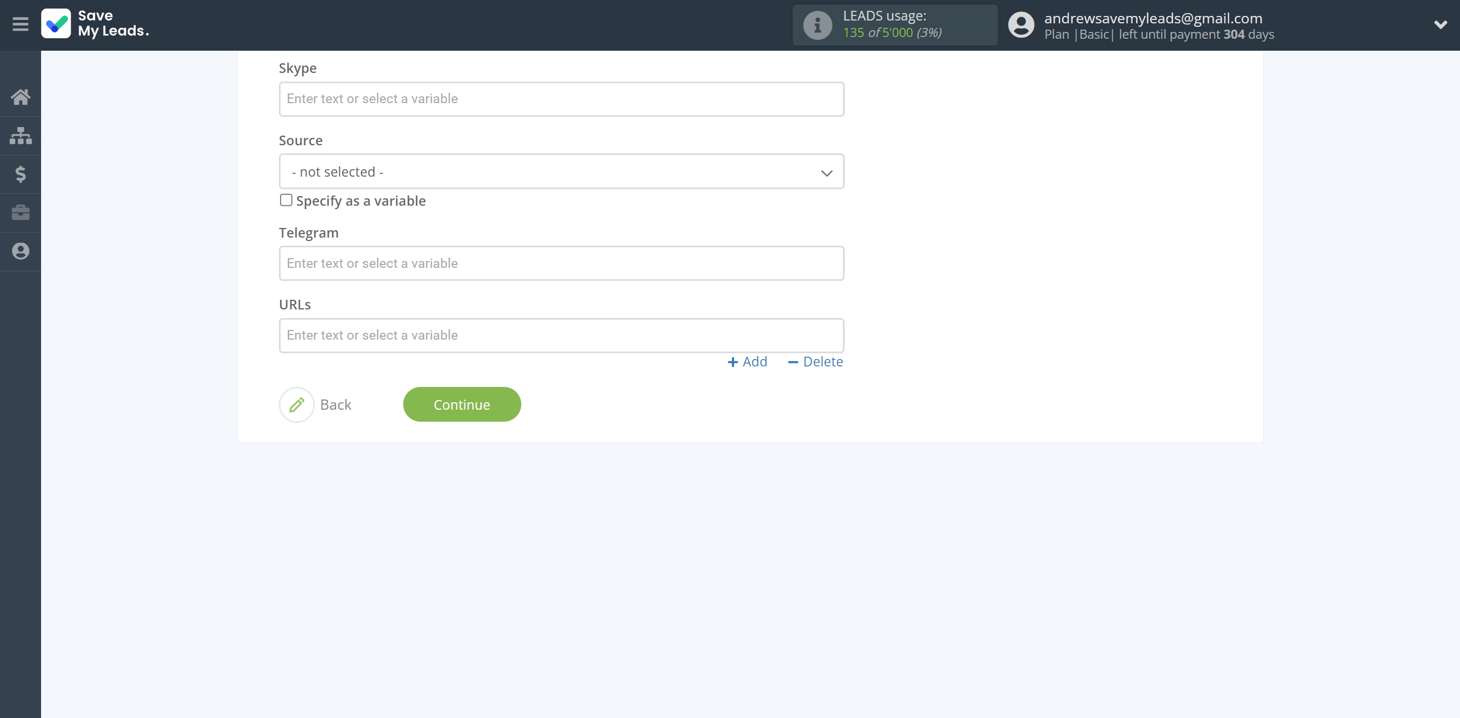1460x718 pixels.
Task: Click the briefcase/services icon in sidebar
Action: (21, 212)
